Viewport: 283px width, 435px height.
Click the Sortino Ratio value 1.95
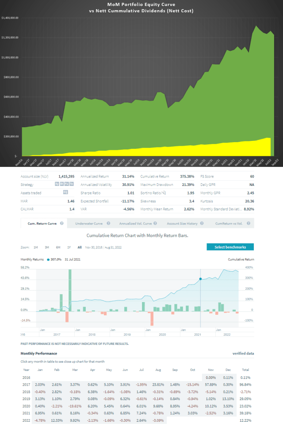coord(191,193)
